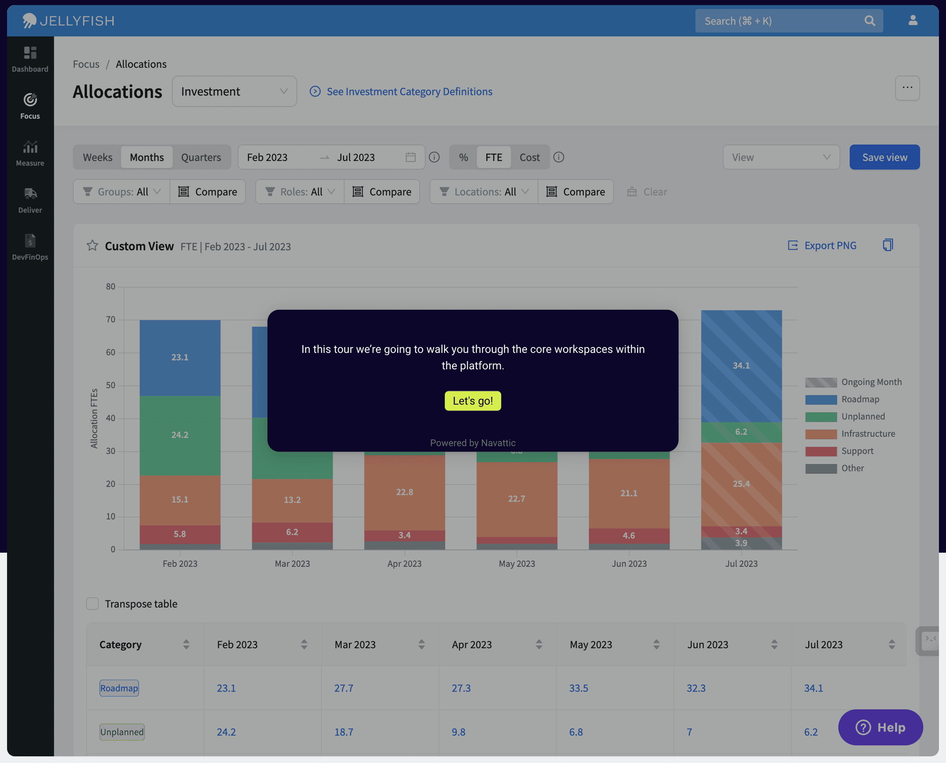Navigate to Focus breadcrumb
This screenshot has width=946, height=763.
coord(86,64)
